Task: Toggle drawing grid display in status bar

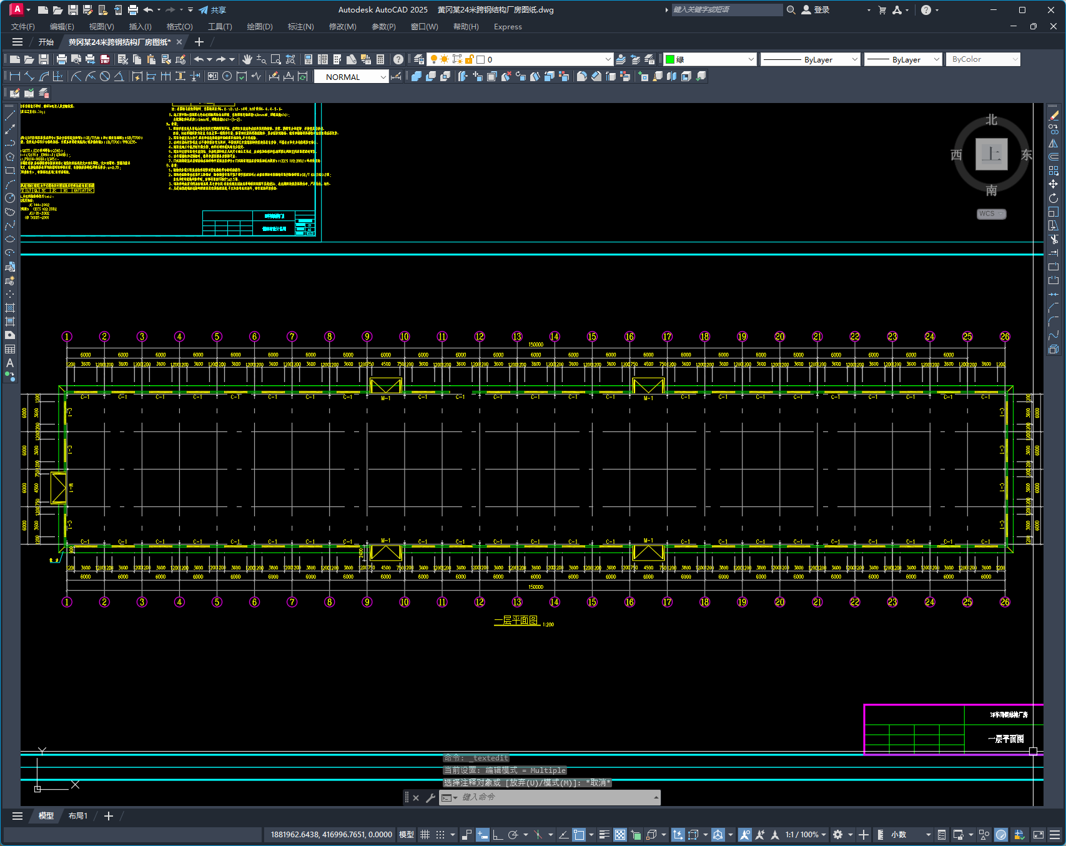Action: click(x=425, y=835)
